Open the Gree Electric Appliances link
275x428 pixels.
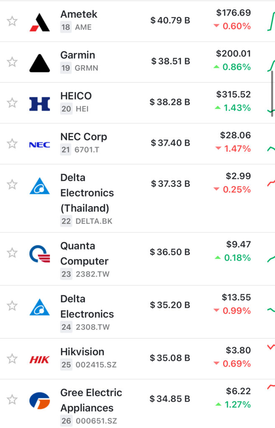tap(91, 400)
